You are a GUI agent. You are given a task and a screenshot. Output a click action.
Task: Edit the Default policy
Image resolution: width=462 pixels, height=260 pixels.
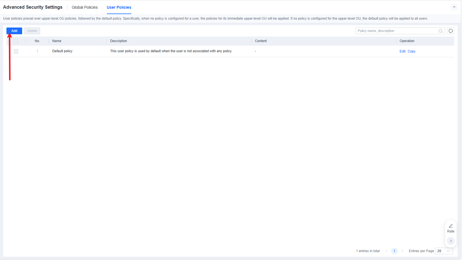403,51
